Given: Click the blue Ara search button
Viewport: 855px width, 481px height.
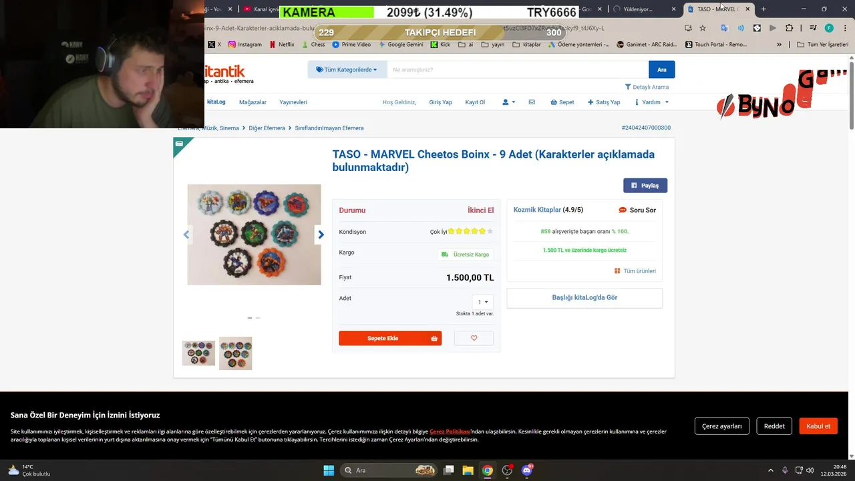Looking at the screenshot, I should click(661, 69).
